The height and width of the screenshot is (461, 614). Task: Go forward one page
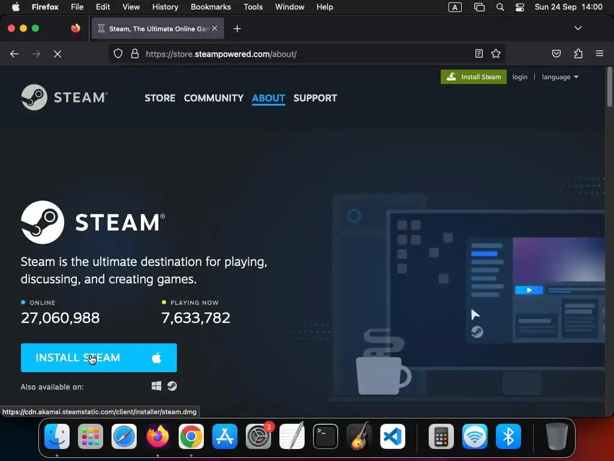pyautogui.click(x=36, y=53)
